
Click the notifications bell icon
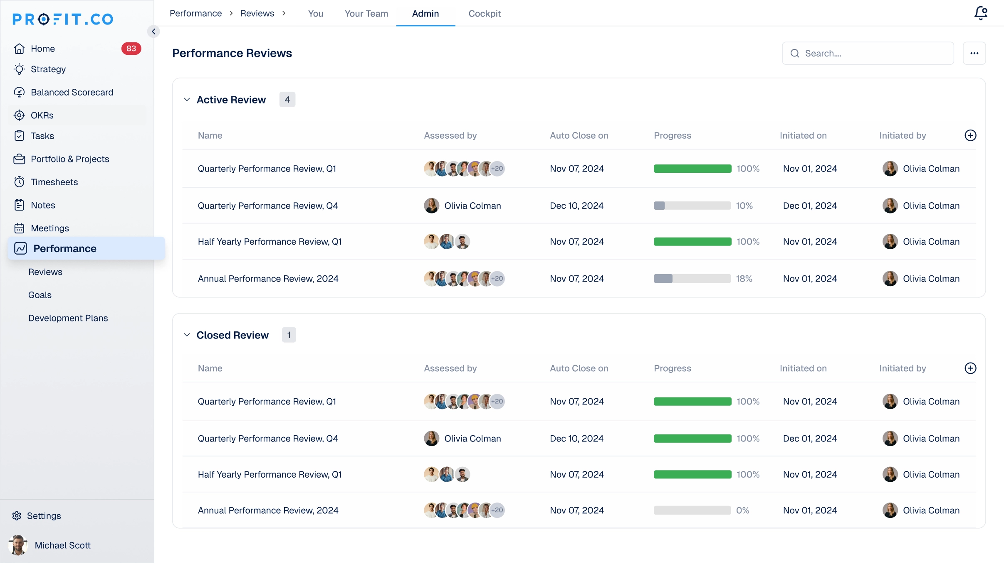981,13
